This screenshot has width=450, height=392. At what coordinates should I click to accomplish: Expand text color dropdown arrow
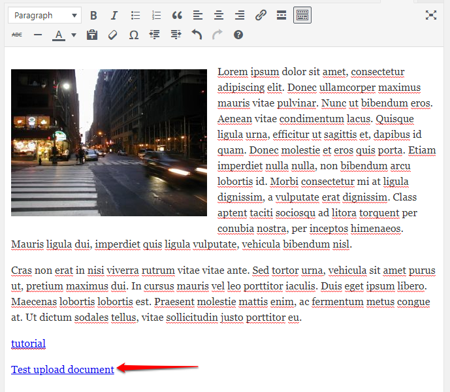point(74,35)
